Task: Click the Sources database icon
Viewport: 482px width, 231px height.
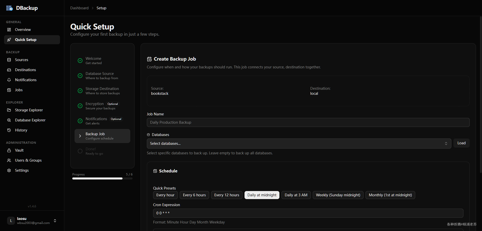Action: tap(9, 60)
